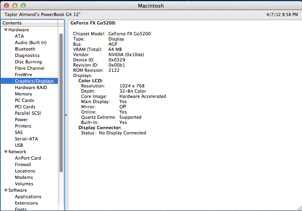Click the No Display Connected status
This screenshot has width=302, height=211.
[x=123, y=133]
